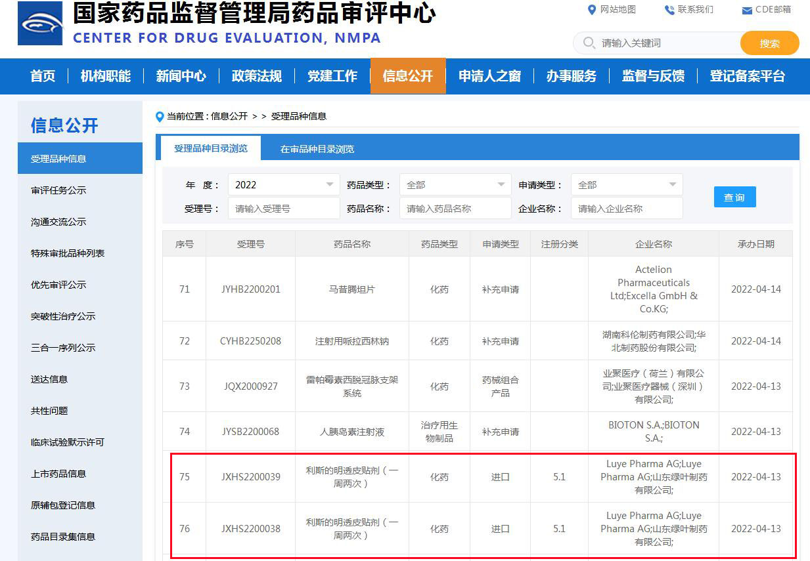The height and width of the screenshot is (561, 810).
Task: Open the 政策法规 menu item
Action: pyautogui.click(x=257, y=76)
